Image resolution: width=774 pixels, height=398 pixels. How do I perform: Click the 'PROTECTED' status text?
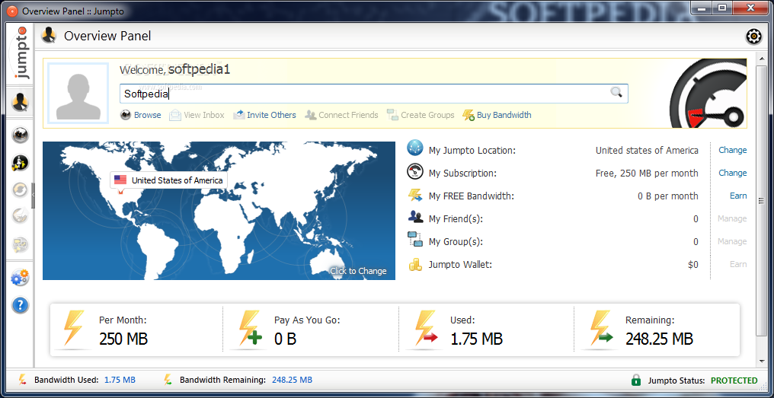tap(734, 380)
